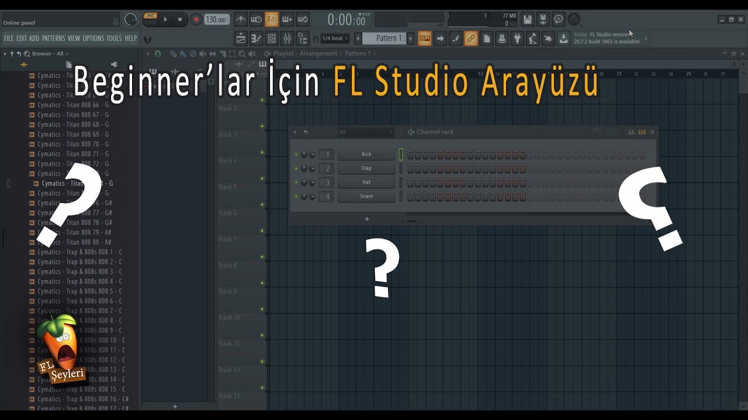Click the one-click audio recording arrow icon

pyautogui.click(x=440, y=38)
